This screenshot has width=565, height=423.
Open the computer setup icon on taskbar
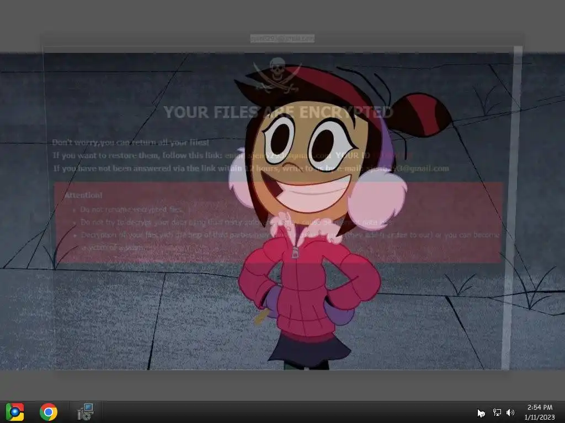tap(86, 412)
